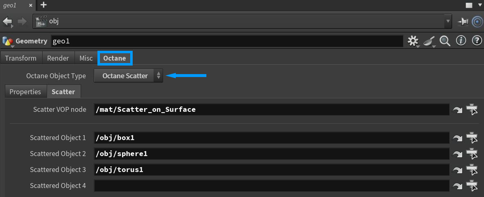Click the back navigation arrow
This screenshot has height=197, width=484.
7,22
